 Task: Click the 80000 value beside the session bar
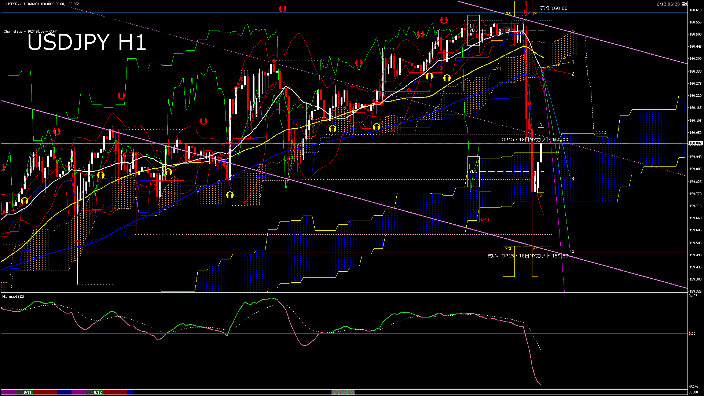pos(693,392)
